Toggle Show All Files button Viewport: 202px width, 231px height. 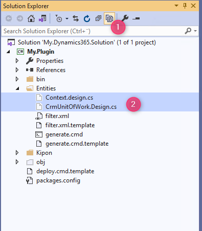pos(109,18)
